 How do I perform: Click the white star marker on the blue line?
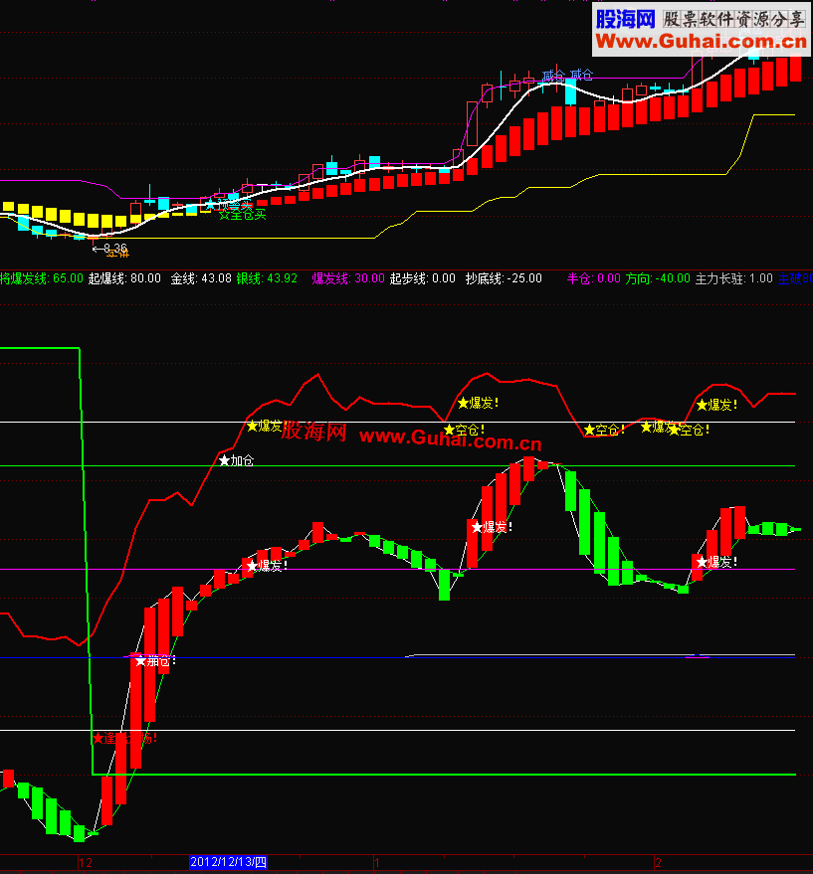(x=140, y=661)
